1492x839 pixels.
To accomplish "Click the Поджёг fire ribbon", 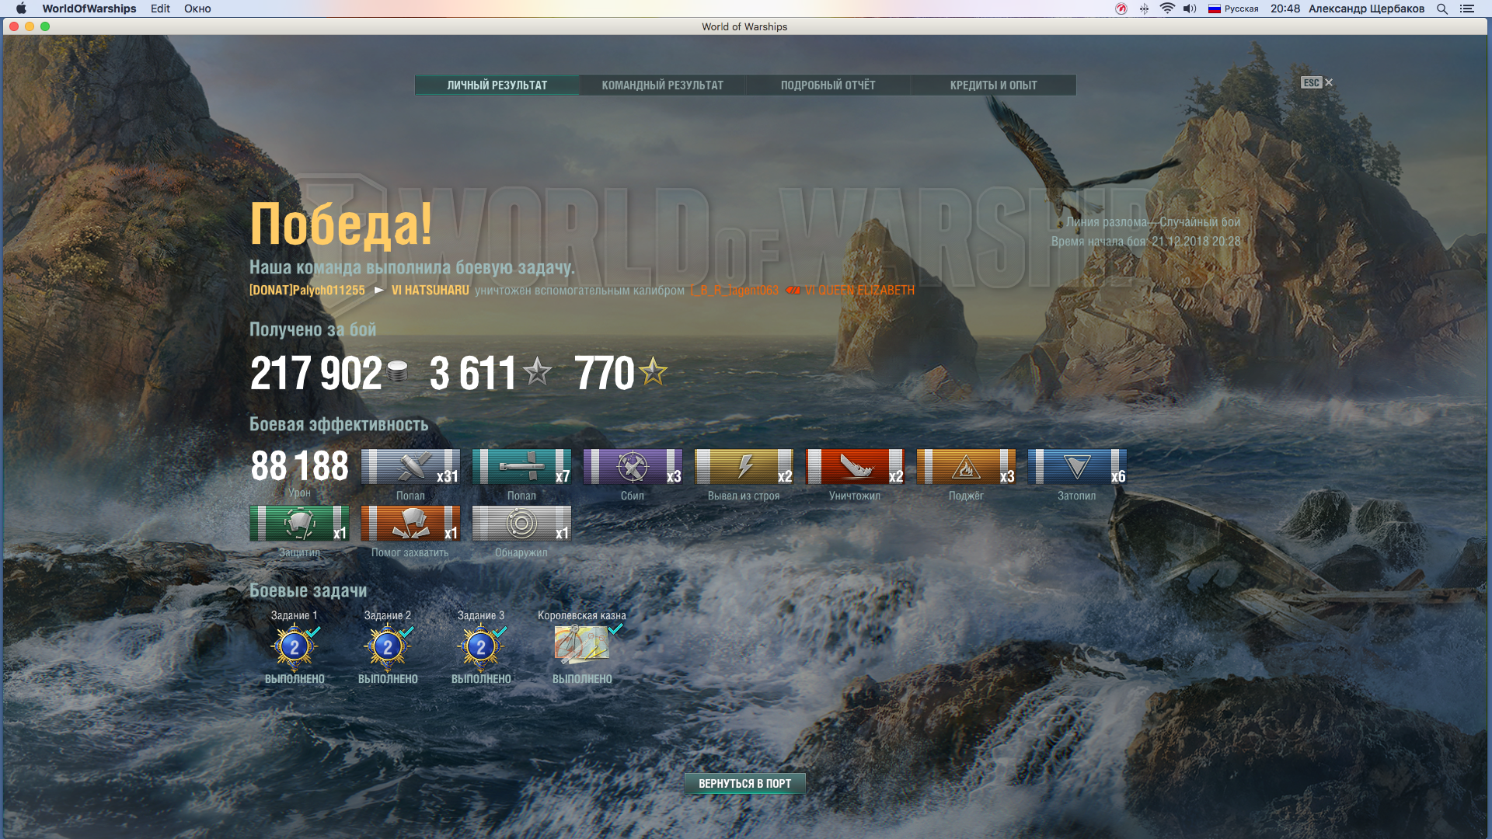I will (x=966, y=467).
